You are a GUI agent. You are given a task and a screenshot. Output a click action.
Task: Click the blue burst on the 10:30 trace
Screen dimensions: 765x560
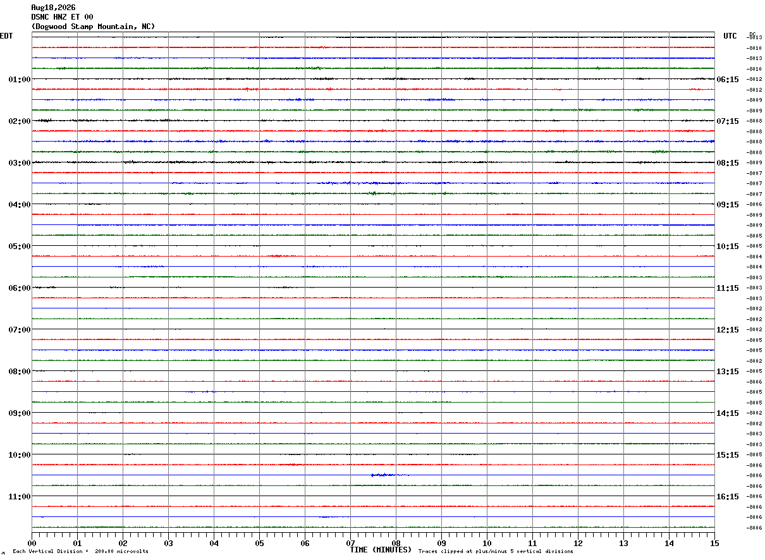[390, 475]
